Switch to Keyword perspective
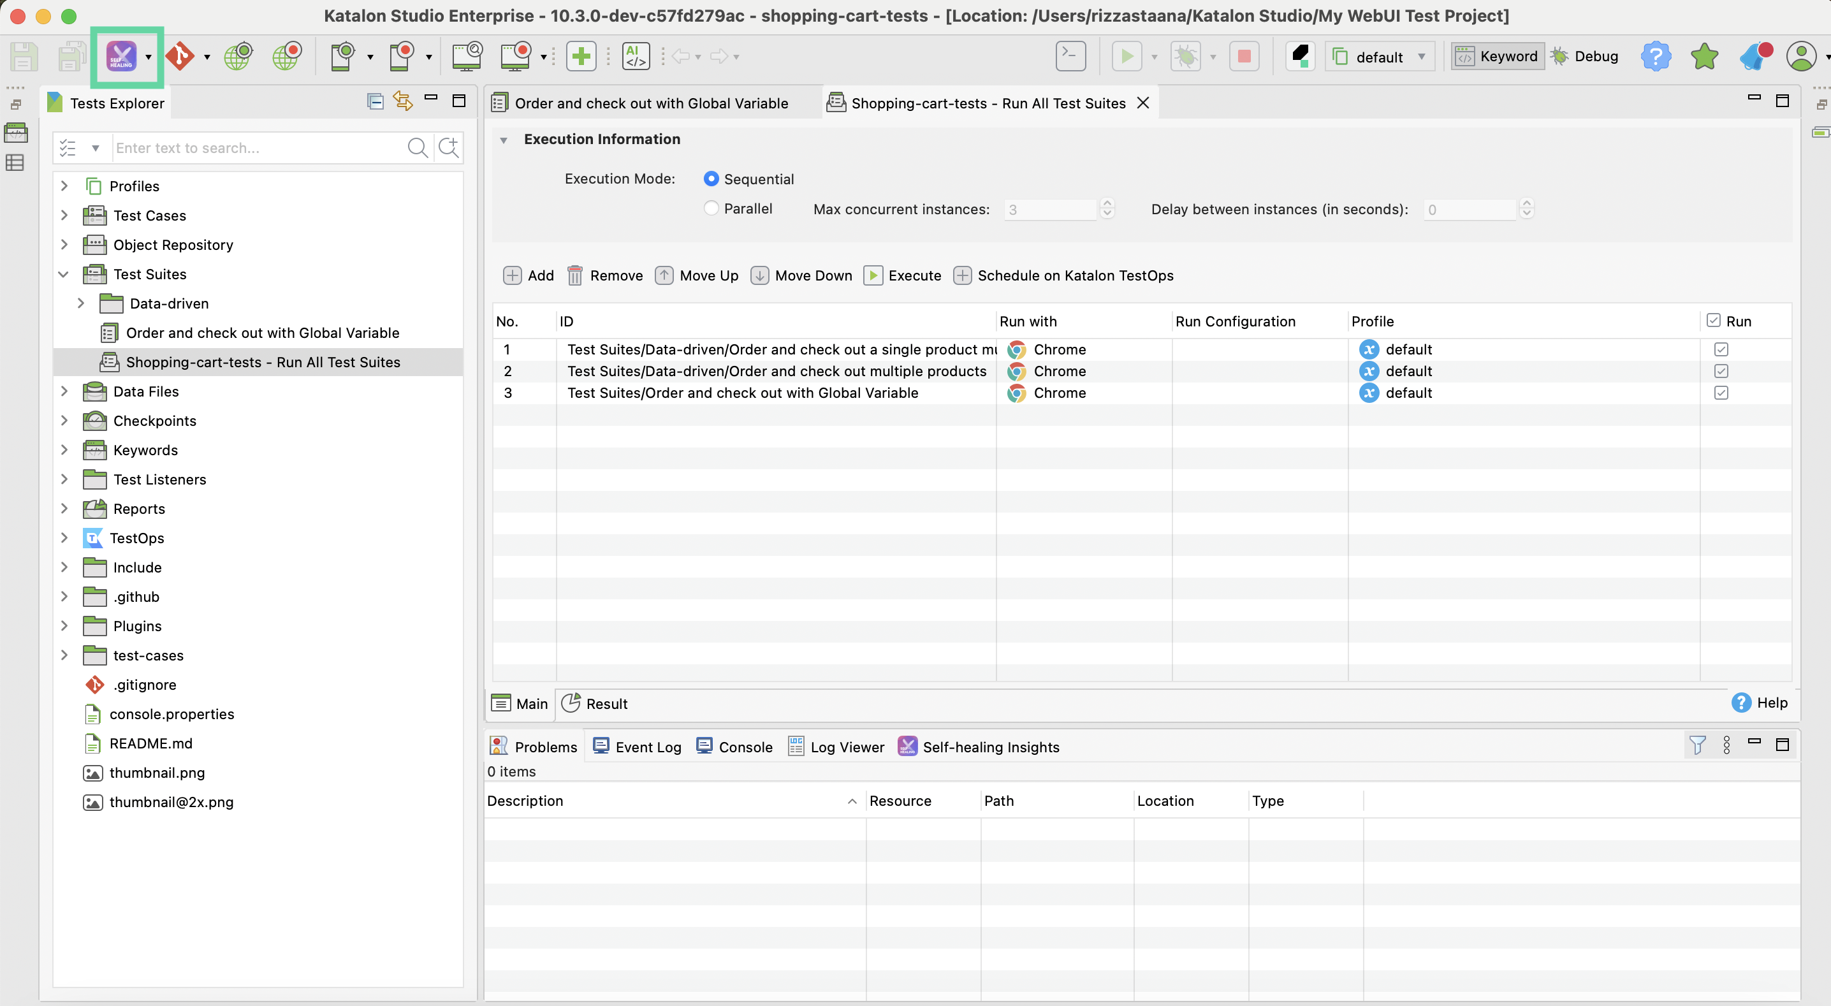The width and height of the screenshot is (1831, 1006). (x=1497, y=56)
